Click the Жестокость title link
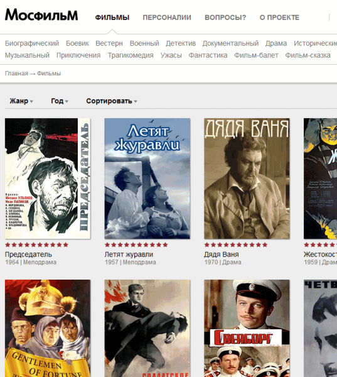Screen dimensions: 337x377 point(320,254)
